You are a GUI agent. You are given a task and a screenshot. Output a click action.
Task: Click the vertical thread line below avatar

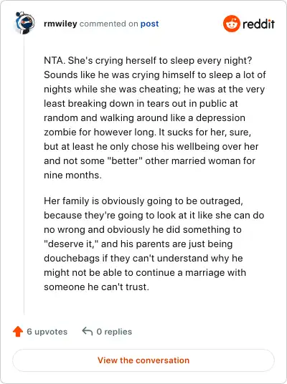coord(24,175)
